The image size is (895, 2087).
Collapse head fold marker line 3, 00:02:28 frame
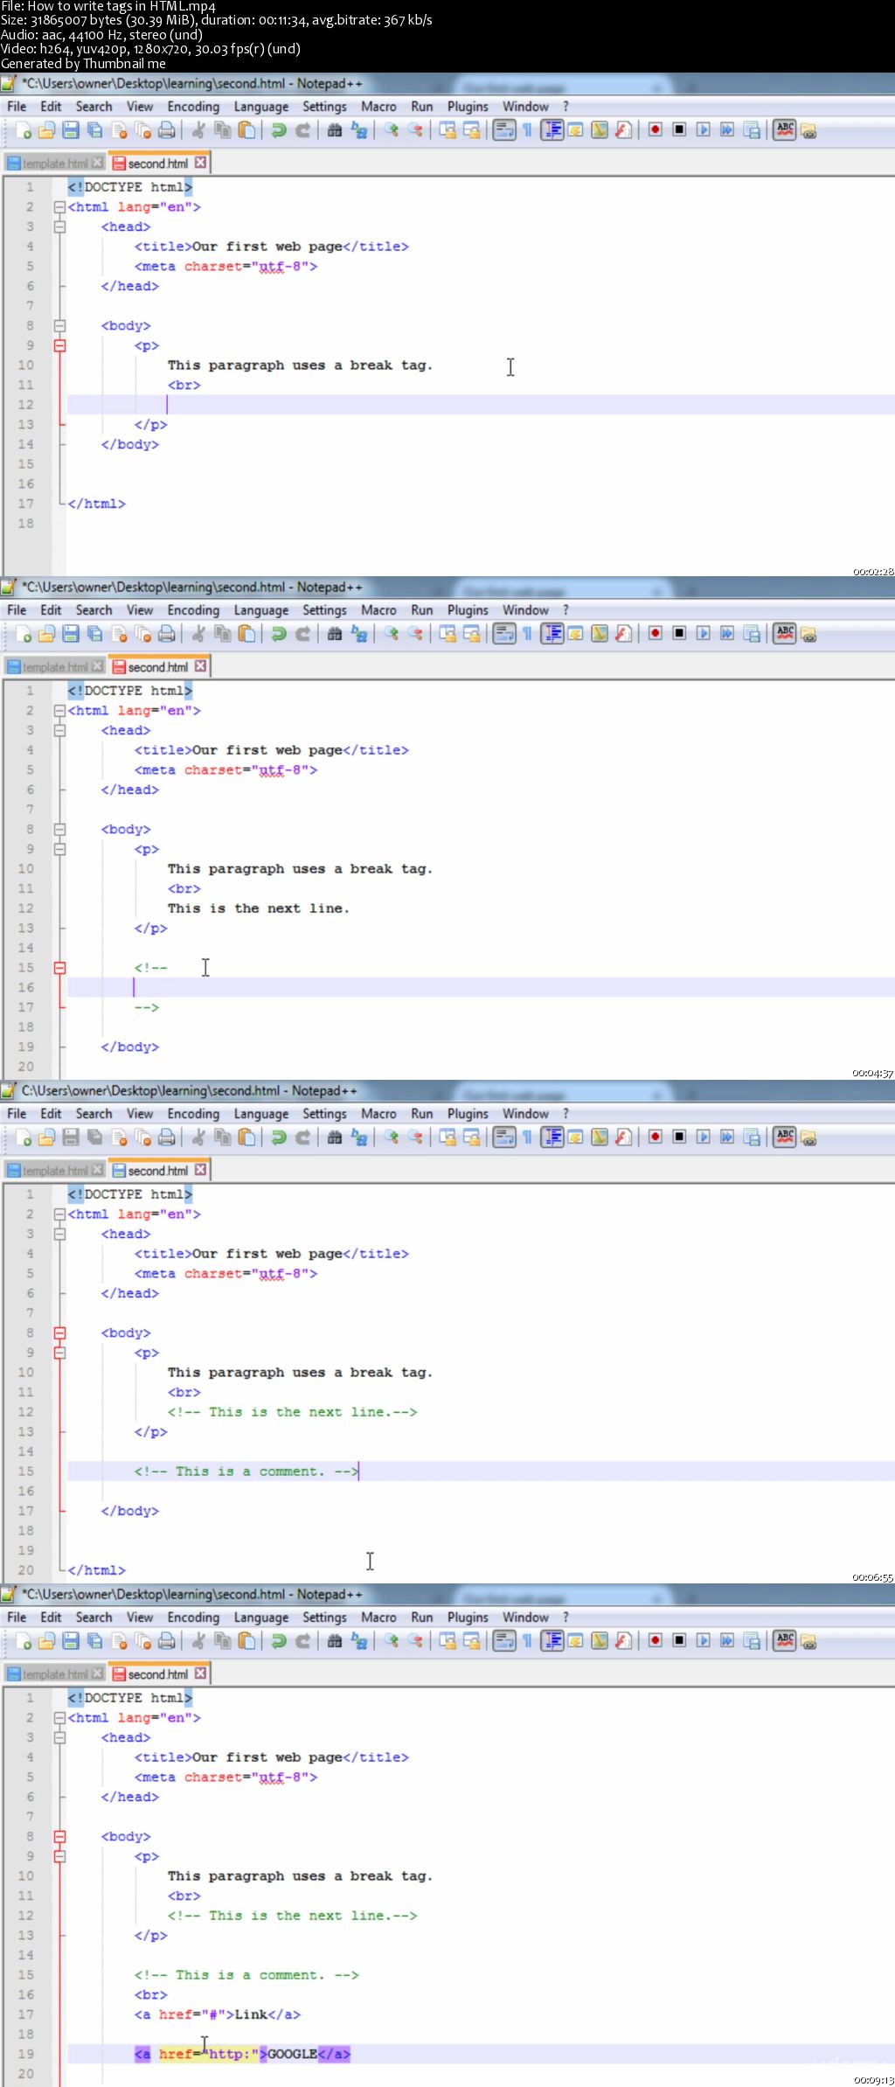point(59,226)
